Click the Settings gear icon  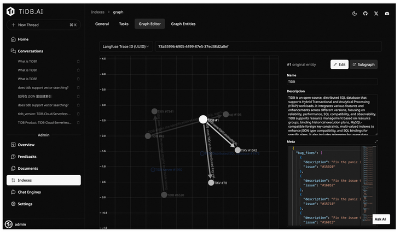[x=13, y=204]
